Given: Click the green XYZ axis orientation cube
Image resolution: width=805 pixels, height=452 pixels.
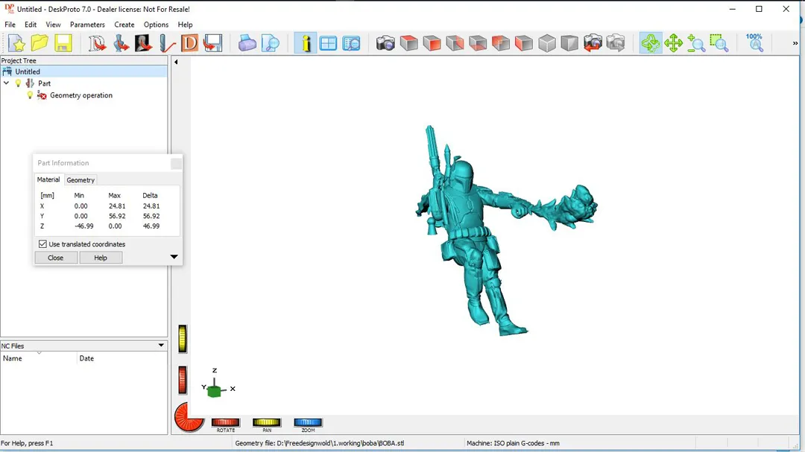Looking at the screenshot, I should [215, 390].
